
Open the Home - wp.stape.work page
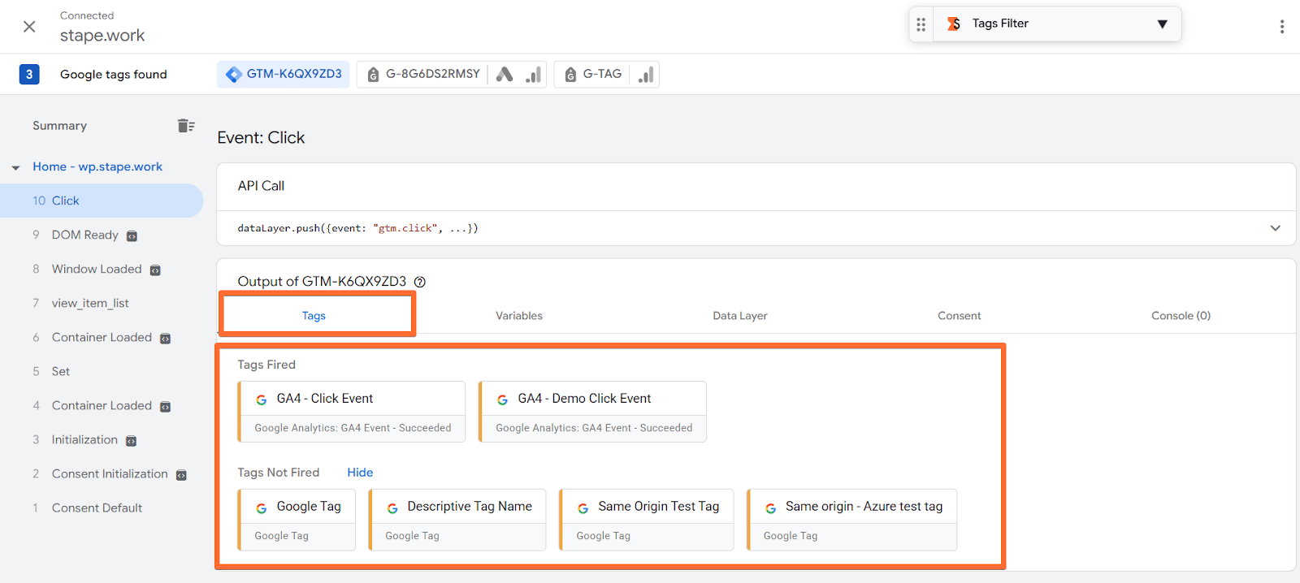tap(97, 166)
